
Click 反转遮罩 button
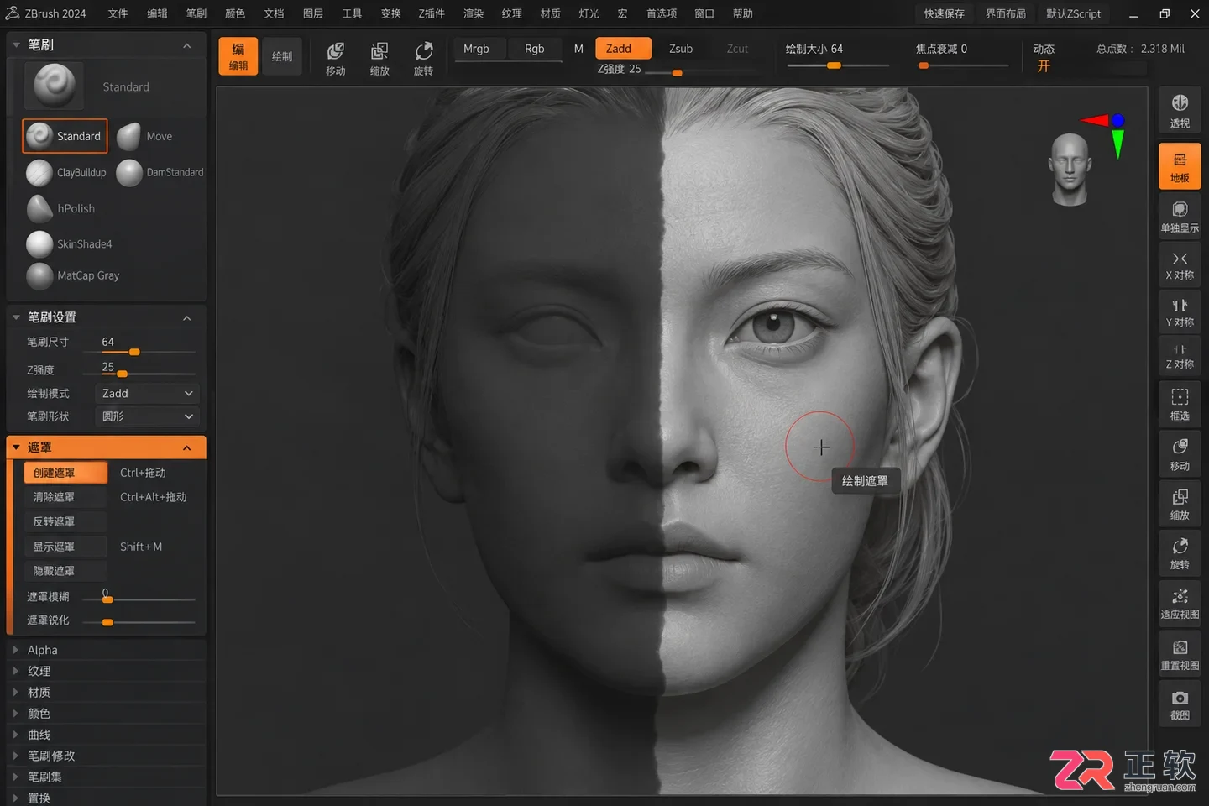coord(65,521)
